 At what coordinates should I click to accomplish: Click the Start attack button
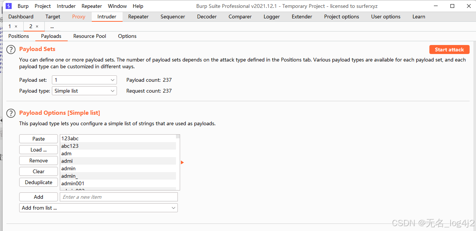click(x=449, y=49)
